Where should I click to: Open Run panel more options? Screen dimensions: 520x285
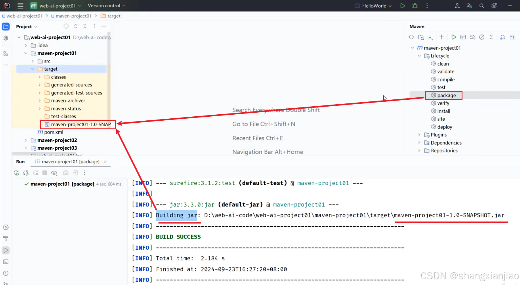pyautogui.click(x=84, y=173)
